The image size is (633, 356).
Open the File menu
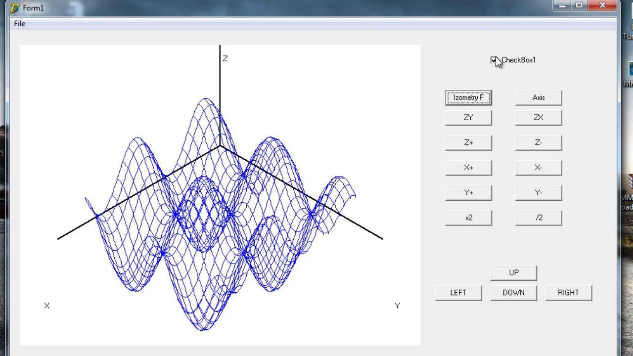(20, 24)
